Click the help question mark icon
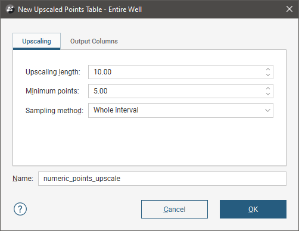The height and width of the screenshot is (231, 299). [20, 209]
